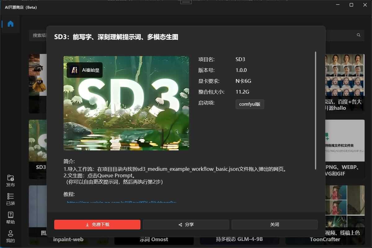Click the '简介:' heading

[x=69, y=162]
